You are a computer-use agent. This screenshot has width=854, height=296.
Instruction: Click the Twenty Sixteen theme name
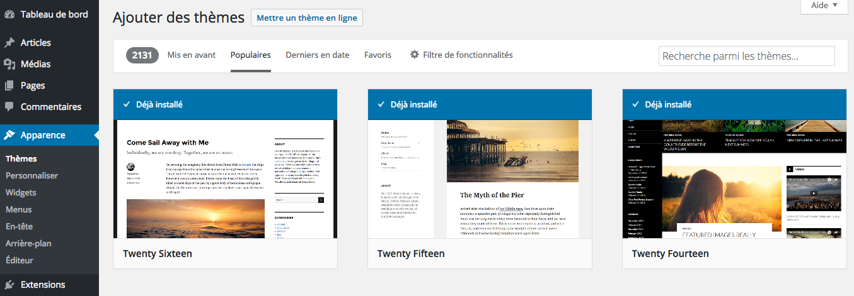tap(158, 254)
